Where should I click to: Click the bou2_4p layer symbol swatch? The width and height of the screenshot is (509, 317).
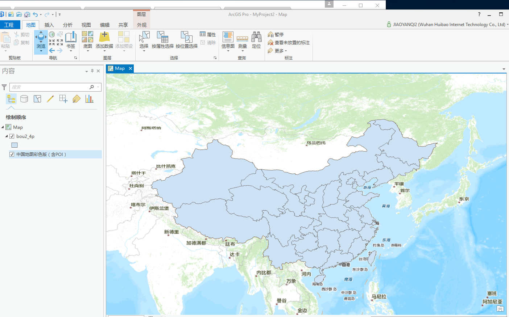(x=15, y=145)
